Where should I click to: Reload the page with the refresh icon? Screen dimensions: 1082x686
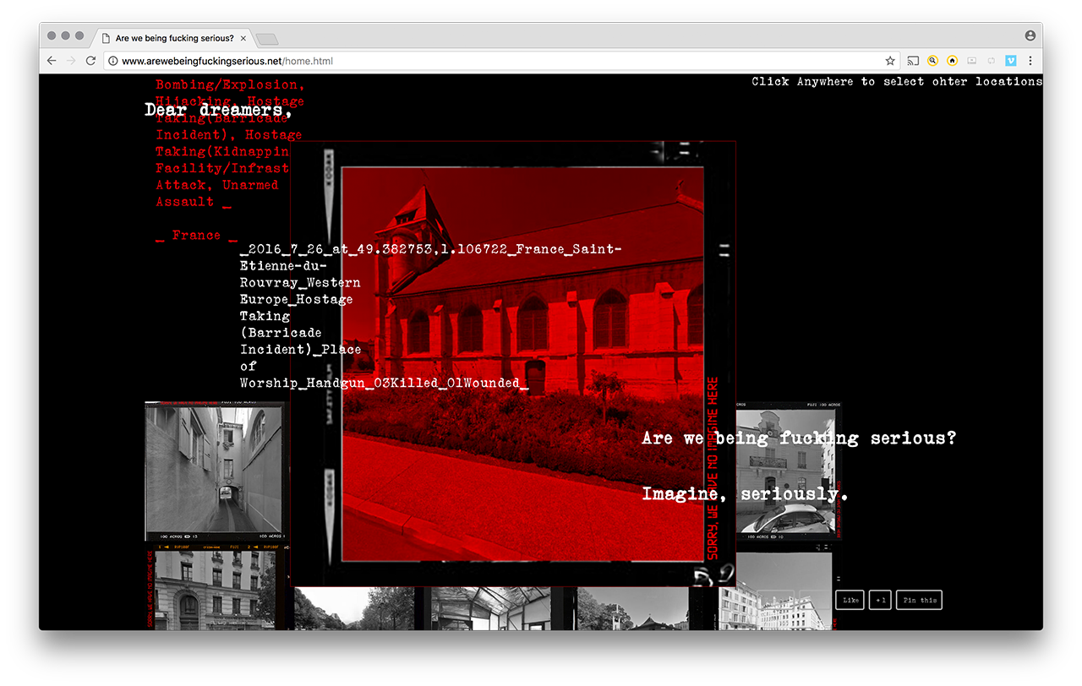tap(90, 61)
